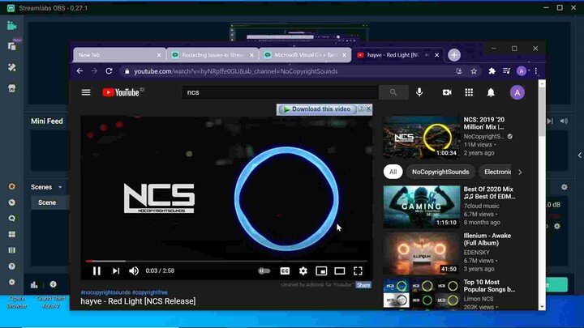Reload the YouTube page
584x328 pixels.
pos(109,71)
